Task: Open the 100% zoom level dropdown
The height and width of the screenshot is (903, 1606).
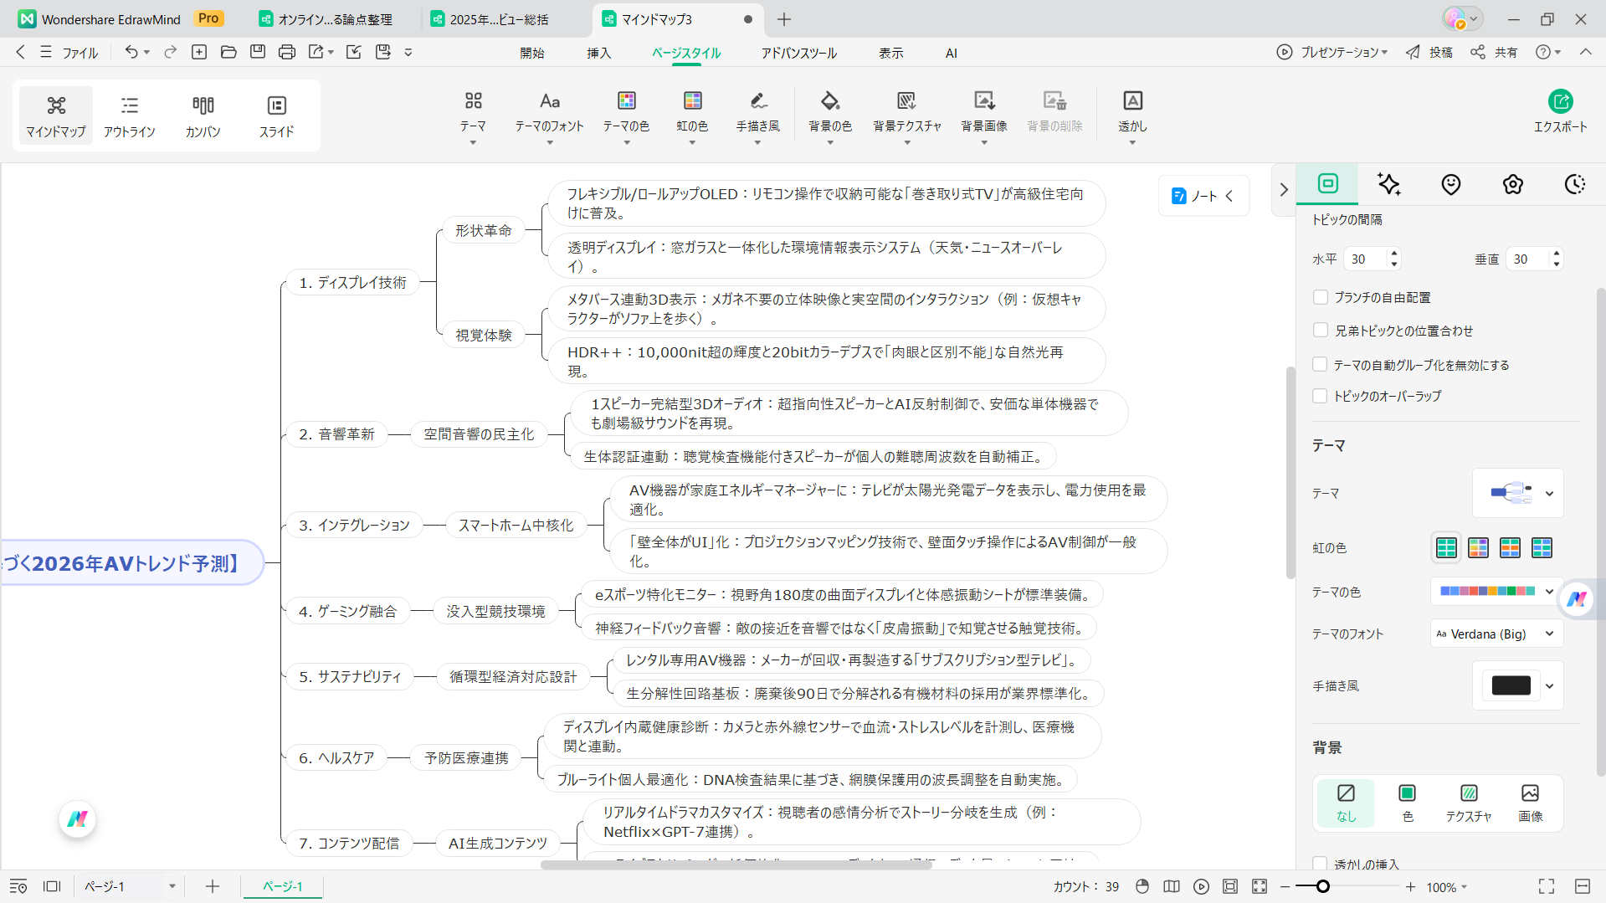Action: tap(1447, 887)
